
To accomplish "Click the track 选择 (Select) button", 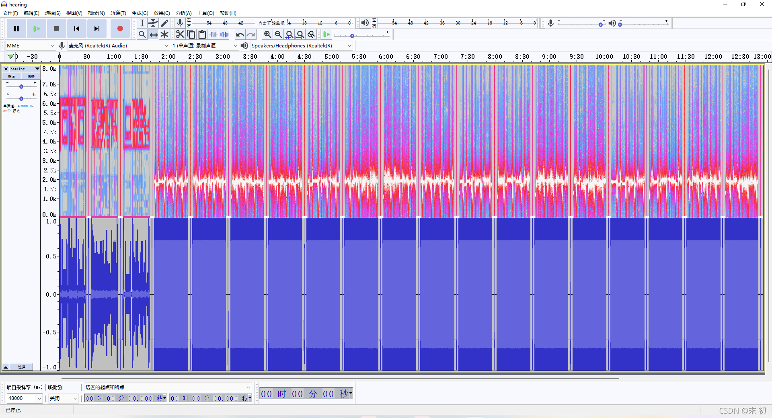I will pos(22,367).
